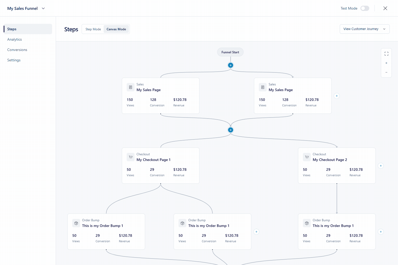Click the Test Mode label
This screenshot has width=398, height=265.
pos(349,8)
